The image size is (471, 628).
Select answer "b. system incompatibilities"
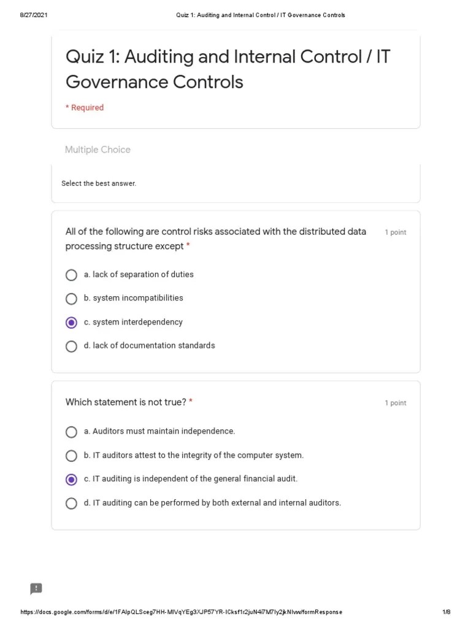point(71,299)
